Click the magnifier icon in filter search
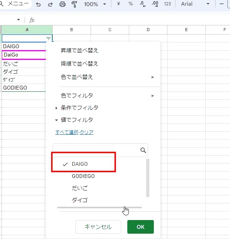Screen dimensions: 230x239 pos(143,150)
